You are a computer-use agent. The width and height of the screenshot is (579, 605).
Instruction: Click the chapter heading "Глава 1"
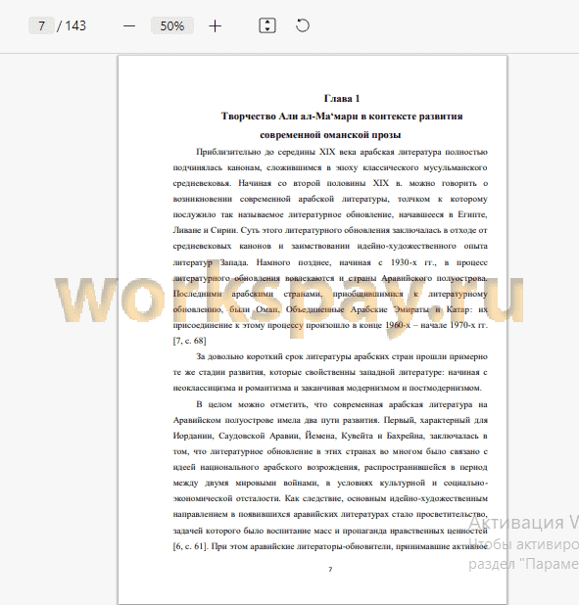coord(342,99)
